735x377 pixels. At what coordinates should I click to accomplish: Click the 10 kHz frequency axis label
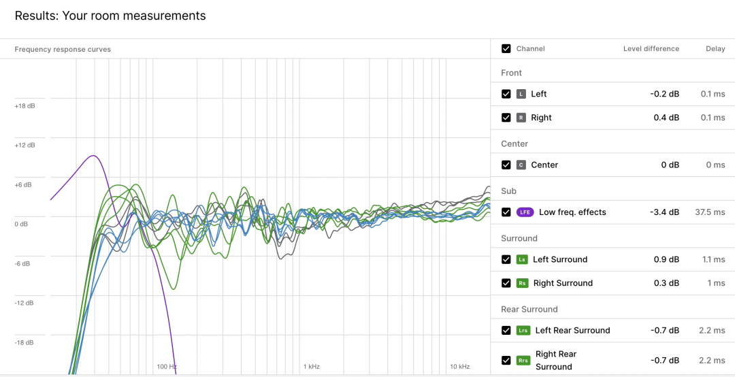point(459,366)
